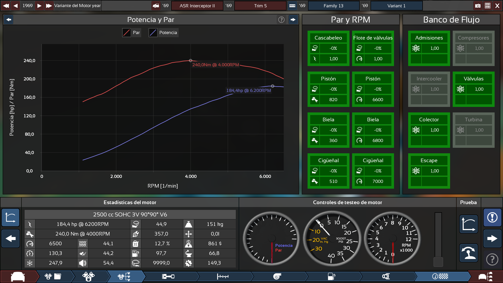Viewport: 503px width, 283px height.
Task: Select the Admisiones flow tile
Action: [429, 48]
